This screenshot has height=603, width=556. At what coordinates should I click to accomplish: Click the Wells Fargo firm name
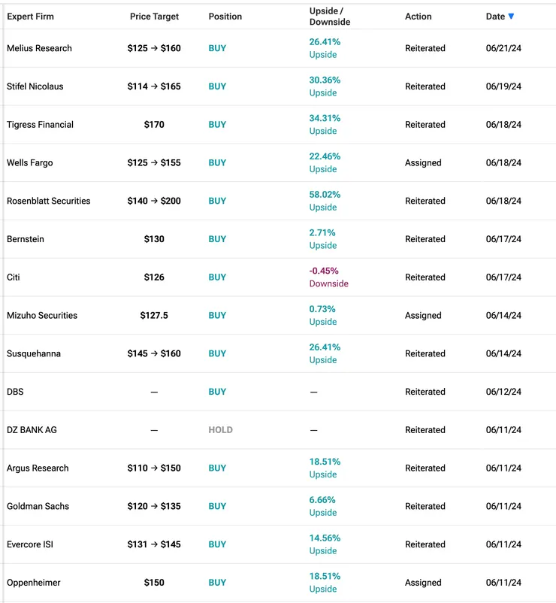point(29,162)
